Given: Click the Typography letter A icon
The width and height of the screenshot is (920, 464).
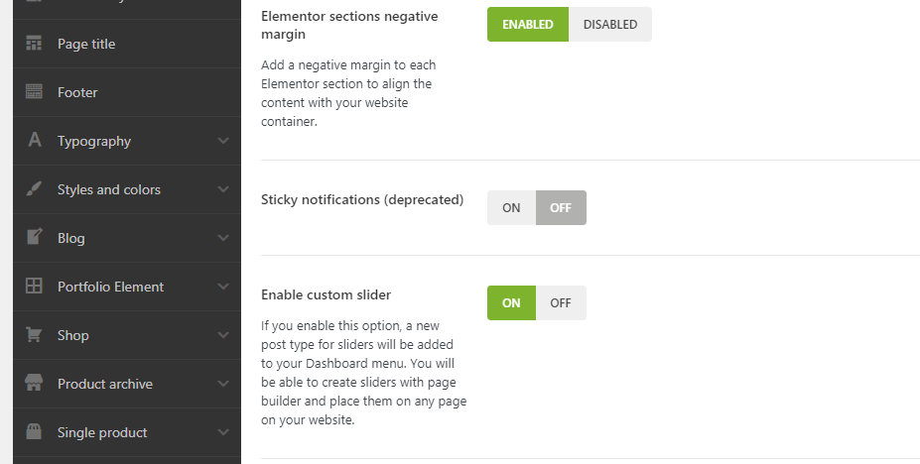Looking at the screenshot, I should (x=35, y=141).
